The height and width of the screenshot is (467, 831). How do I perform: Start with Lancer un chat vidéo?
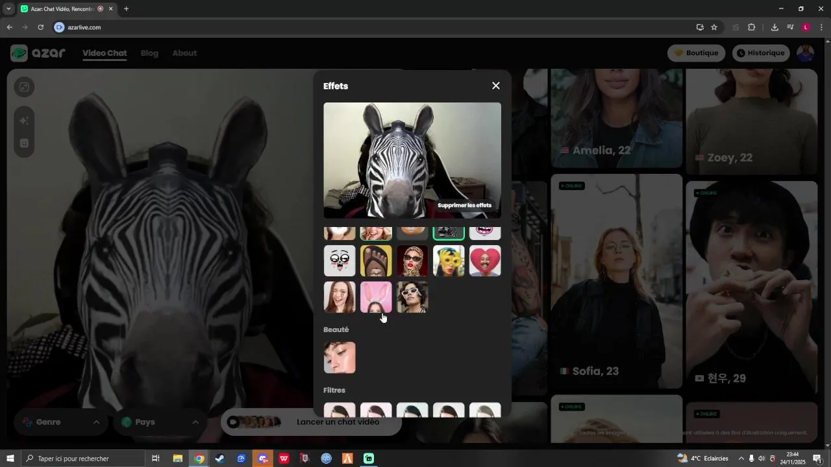coord(312,422)
